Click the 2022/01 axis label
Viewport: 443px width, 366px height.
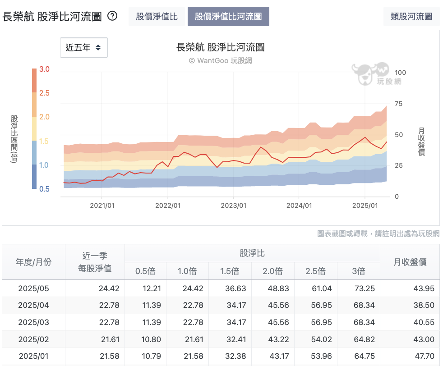(x=168, y=206)
